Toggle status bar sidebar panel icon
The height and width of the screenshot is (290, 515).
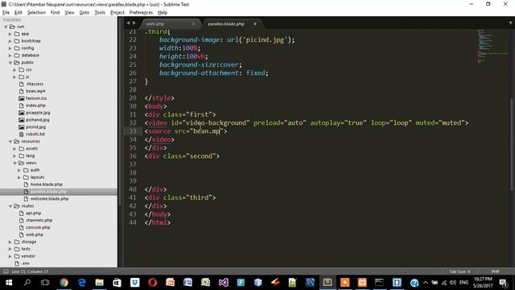click(6, 271)
